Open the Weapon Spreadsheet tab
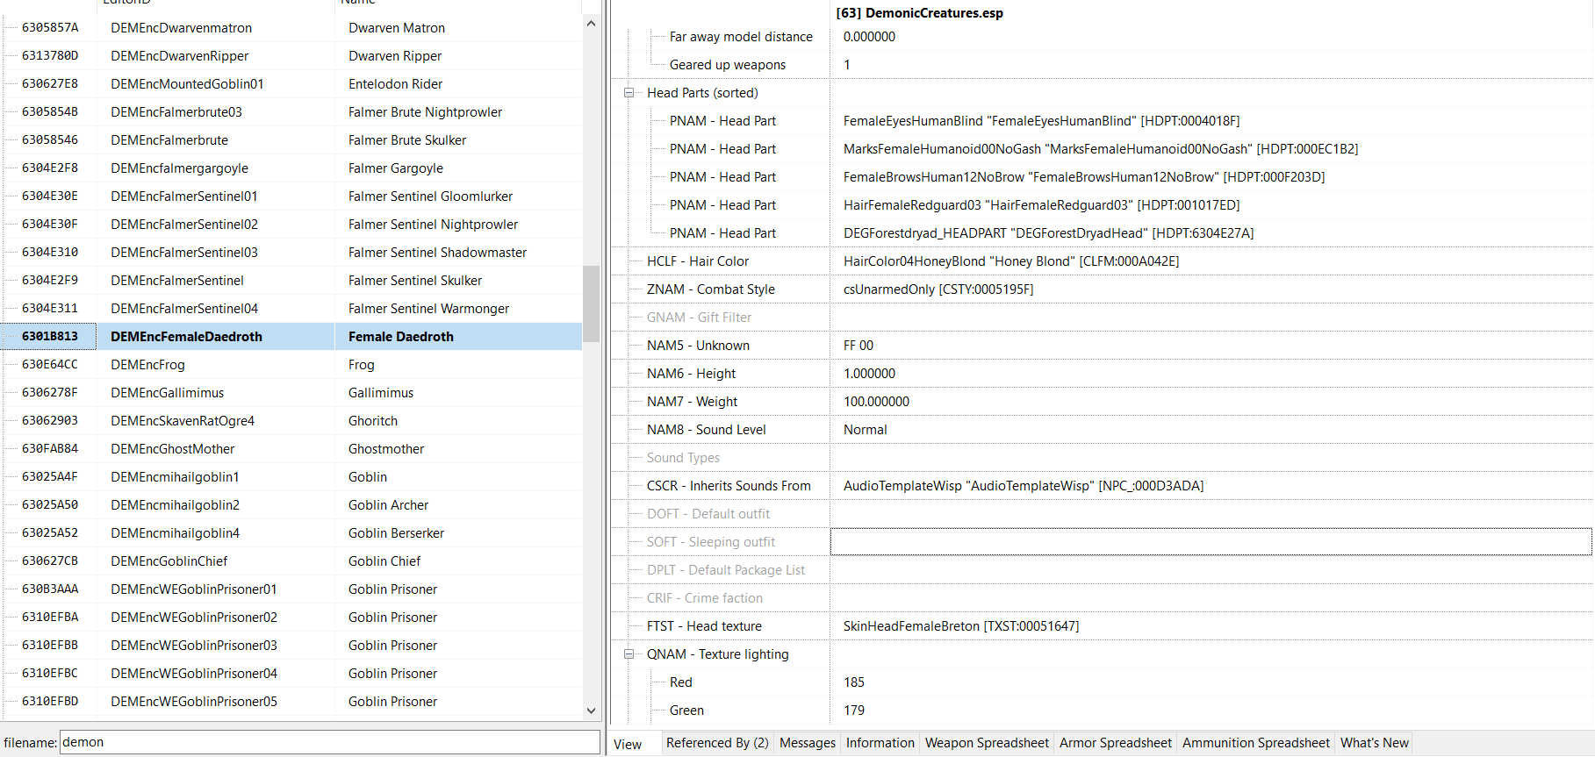The height and width of the screenshot is (757, 1595). tap(987, 743)
